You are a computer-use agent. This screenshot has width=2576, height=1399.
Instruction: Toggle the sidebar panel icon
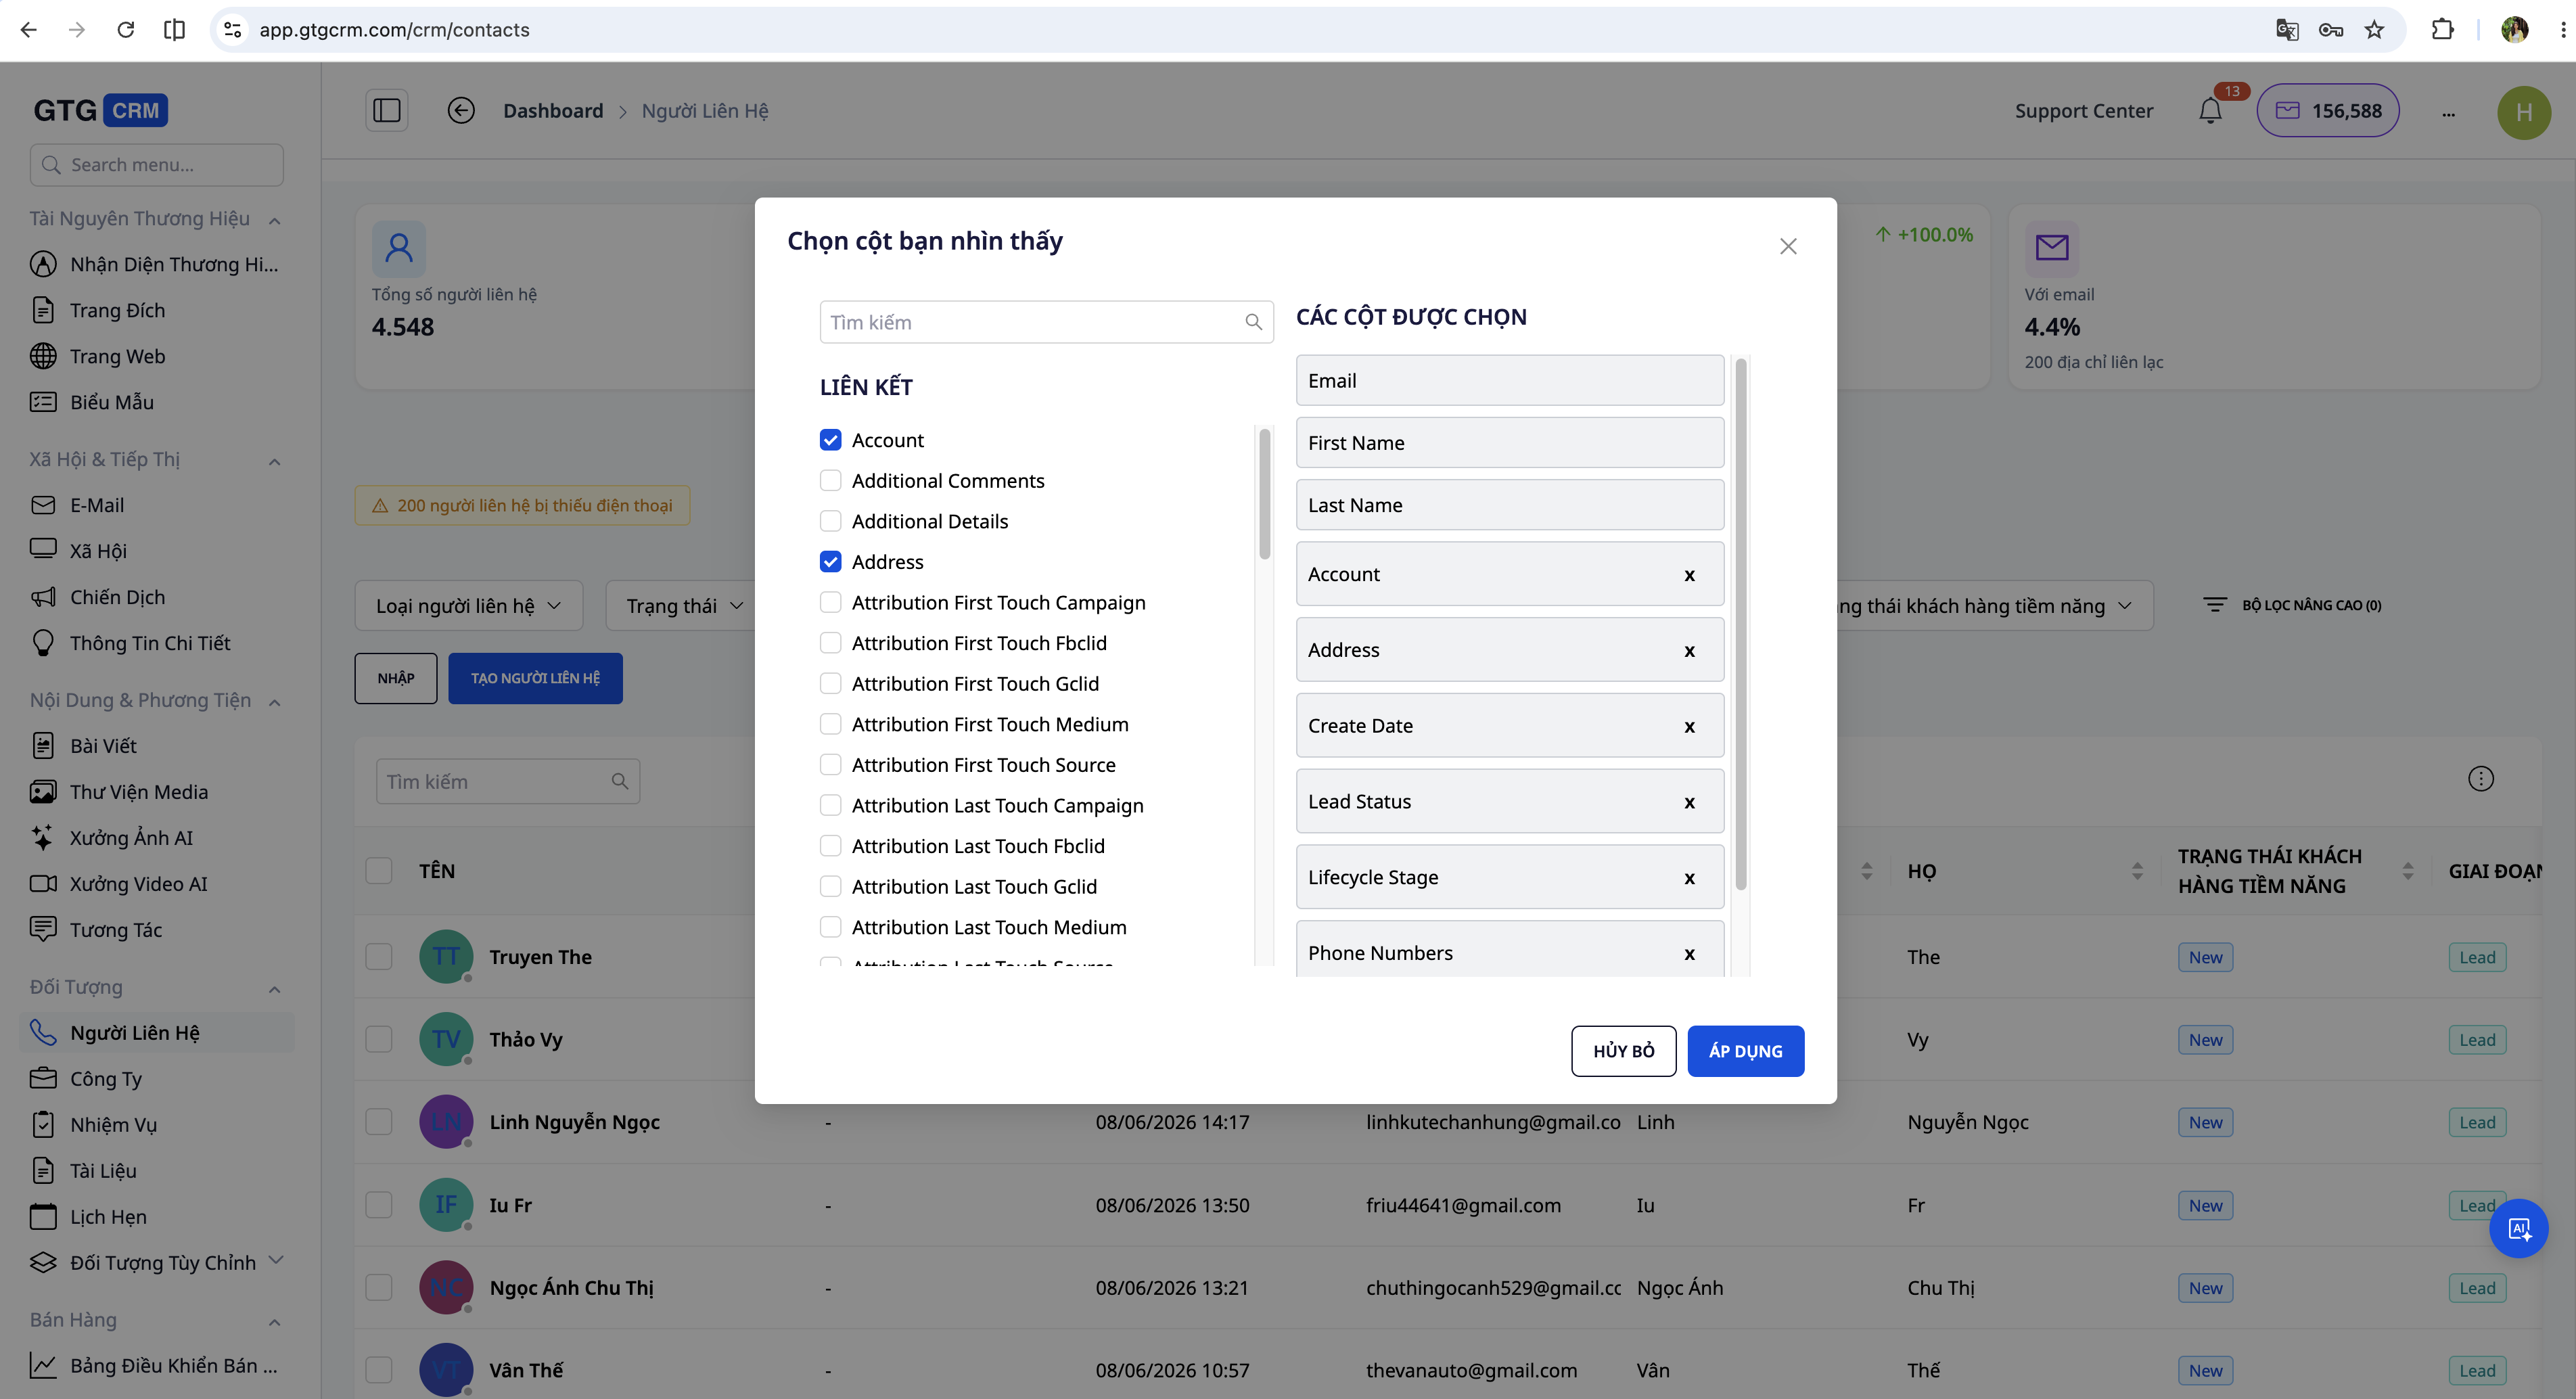[386, 111]
